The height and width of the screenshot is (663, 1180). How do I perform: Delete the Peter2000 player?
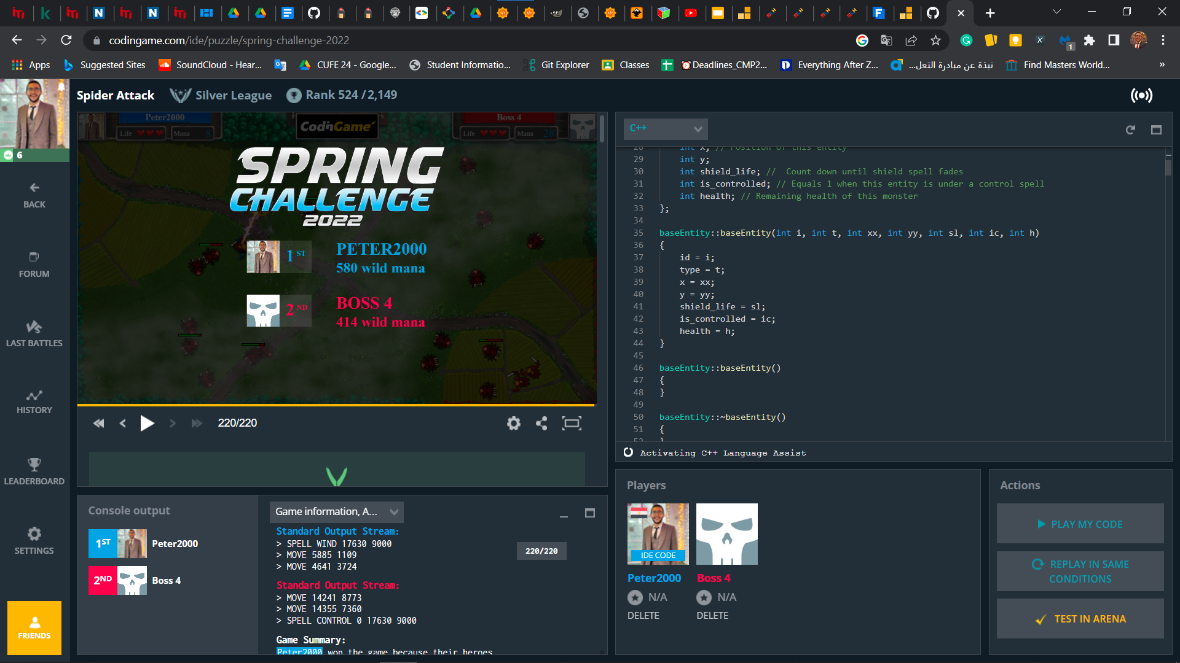(643, 615)
